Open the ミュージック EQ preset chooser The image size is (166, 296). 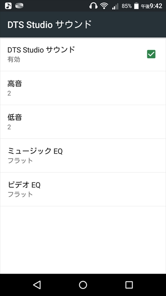[83, 156]
